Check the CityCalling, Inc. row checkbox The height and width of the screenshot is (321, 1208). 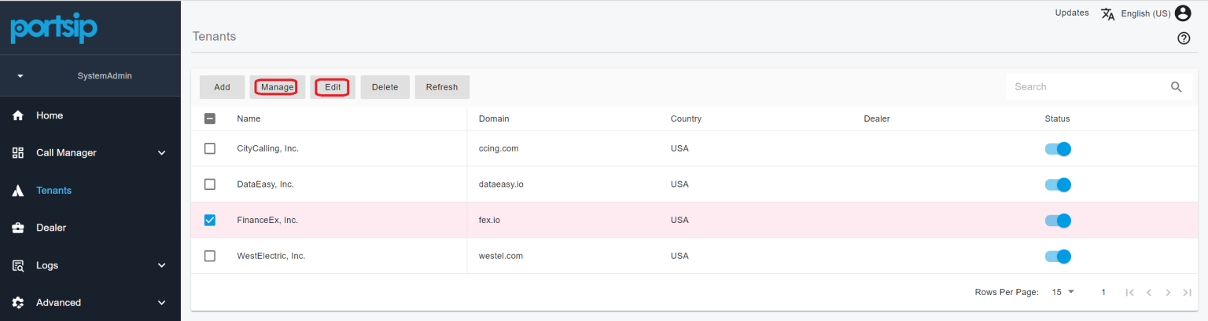coord(210,148)
